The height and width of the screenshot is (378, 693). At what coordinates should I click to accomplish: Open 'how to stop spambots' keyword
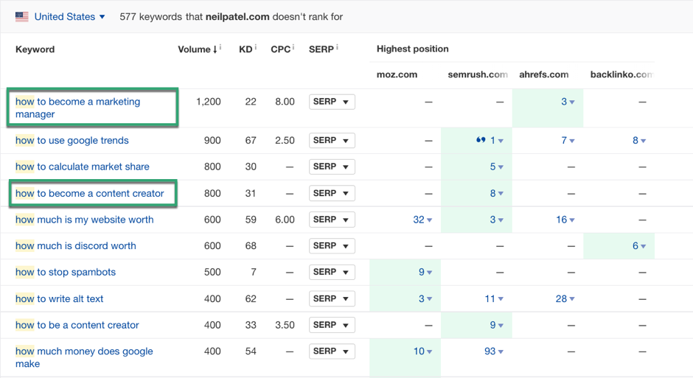click(x=66, y=272)
